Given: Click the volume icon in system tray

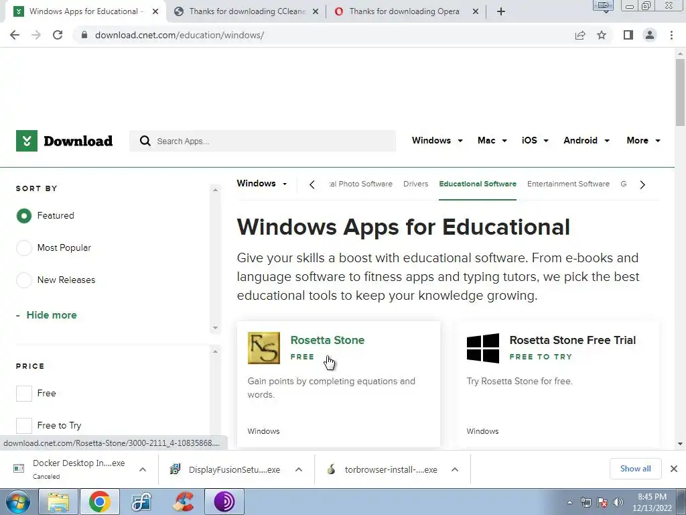Looking at the screenshot, I should click(x=618, y=502).
